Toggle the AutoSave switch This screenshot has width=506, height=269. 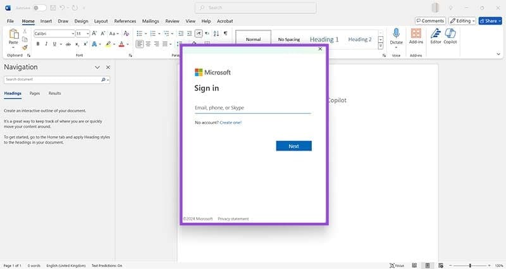click(39, 8)
